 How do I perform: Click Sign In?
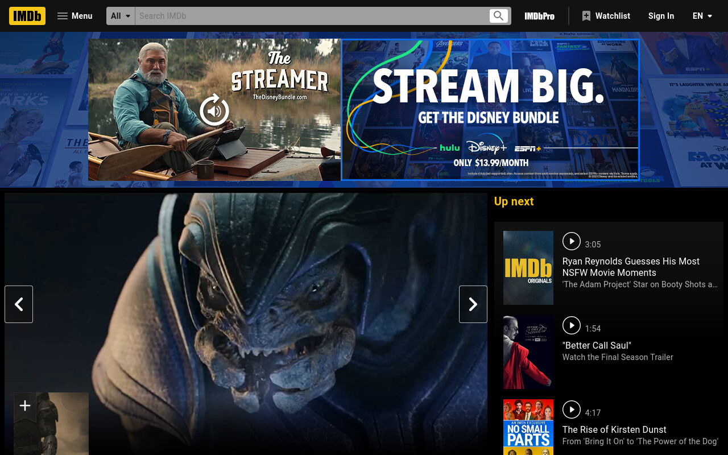661,16
